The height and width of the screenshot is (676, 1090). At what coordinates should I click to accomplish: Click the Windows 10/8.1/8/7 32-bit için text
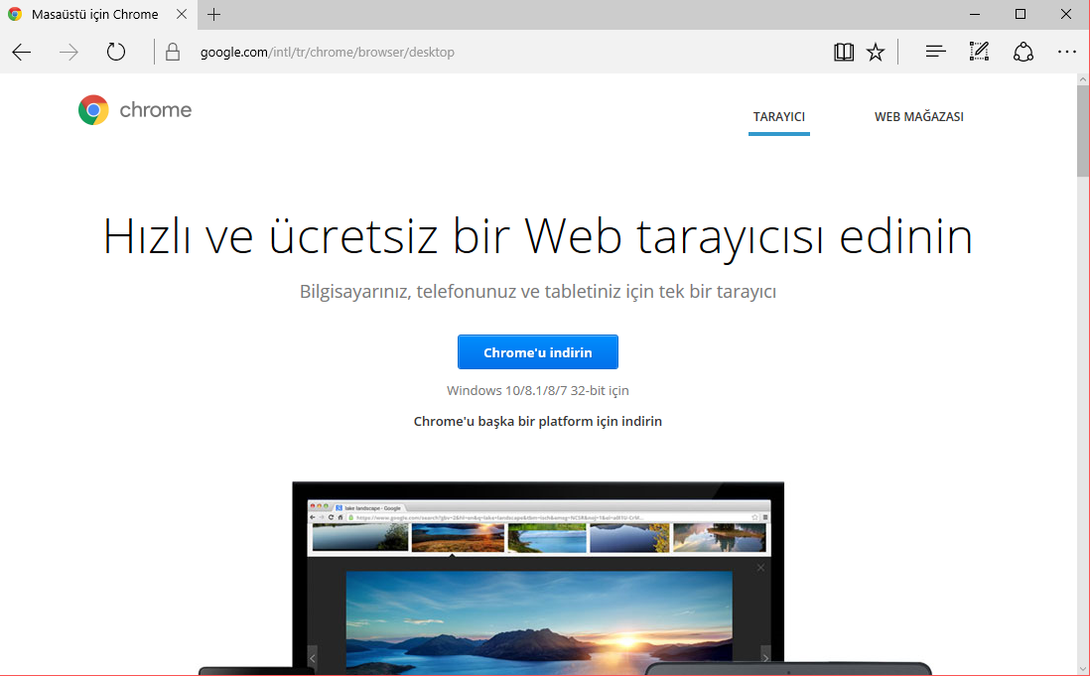pyautogui.click(x=537, y=390)
